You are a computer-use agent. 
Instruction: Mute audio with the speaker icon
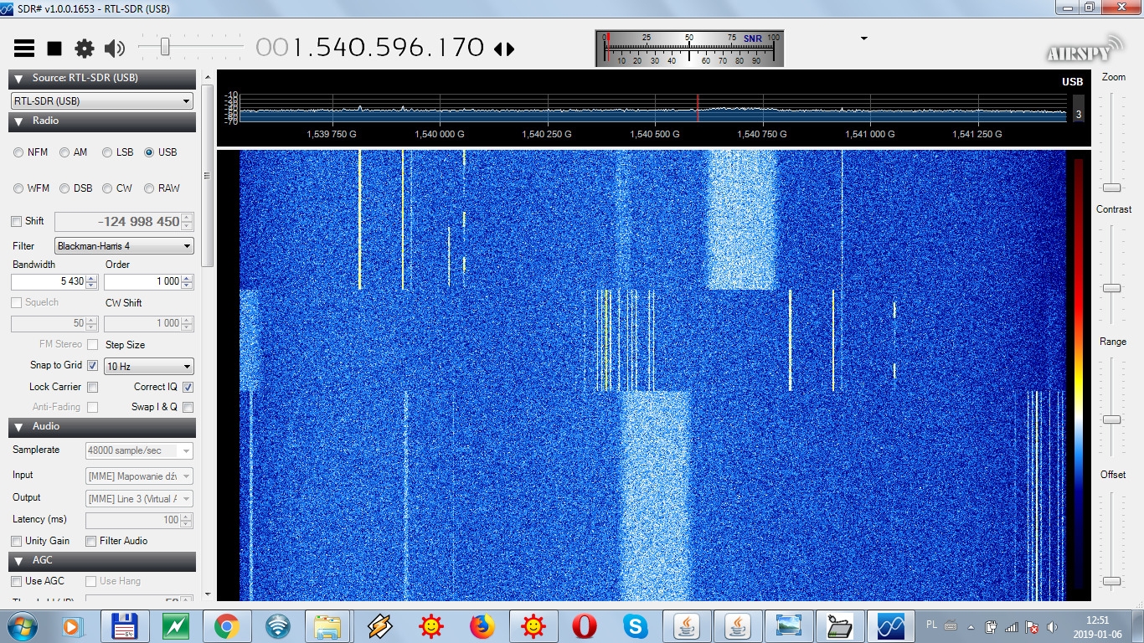click(x=115, y=49)
